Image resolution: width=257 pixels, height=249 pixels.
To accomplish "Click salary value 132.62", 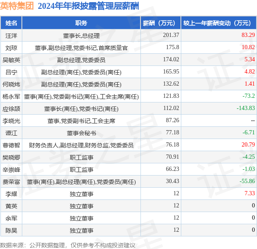I will point(171,84).
